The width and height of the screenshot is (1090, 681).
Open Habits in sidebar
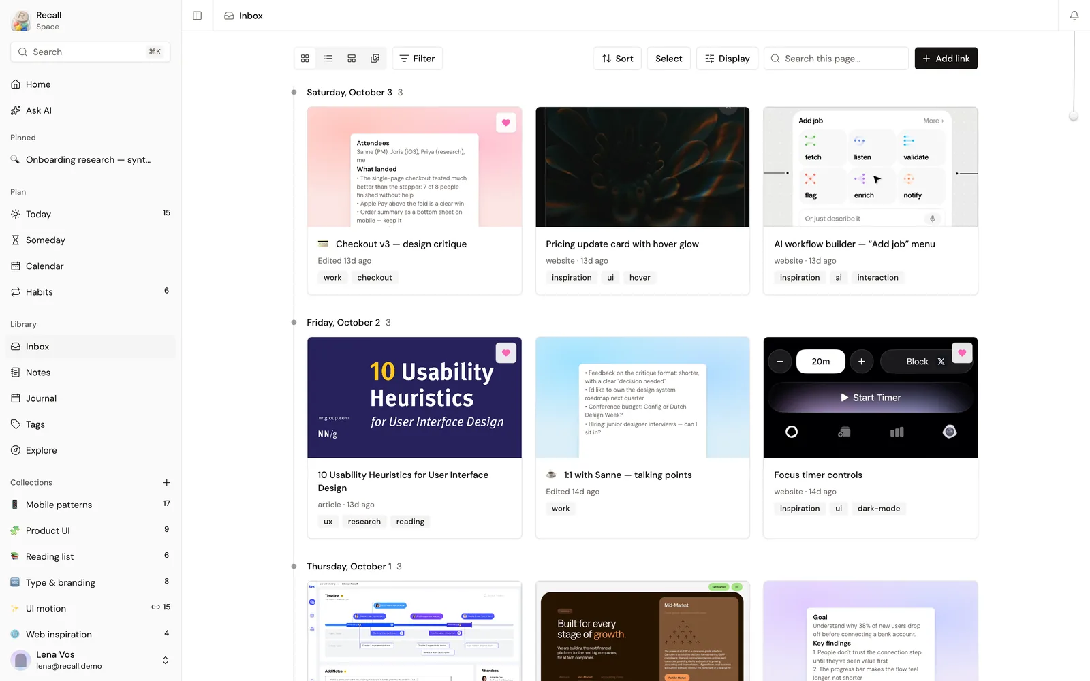pos(91,291)
